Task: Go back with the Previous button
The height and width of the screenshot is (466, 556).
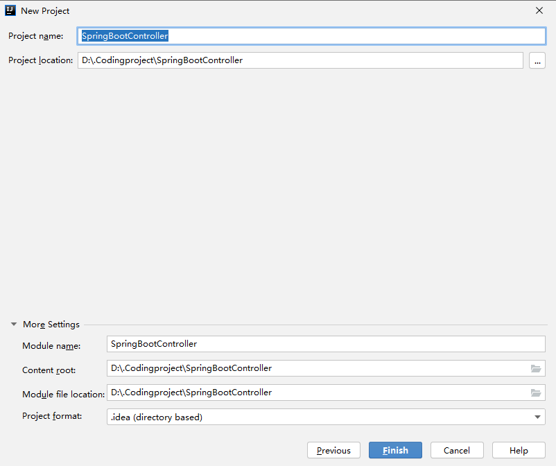Action: (333, 450)
